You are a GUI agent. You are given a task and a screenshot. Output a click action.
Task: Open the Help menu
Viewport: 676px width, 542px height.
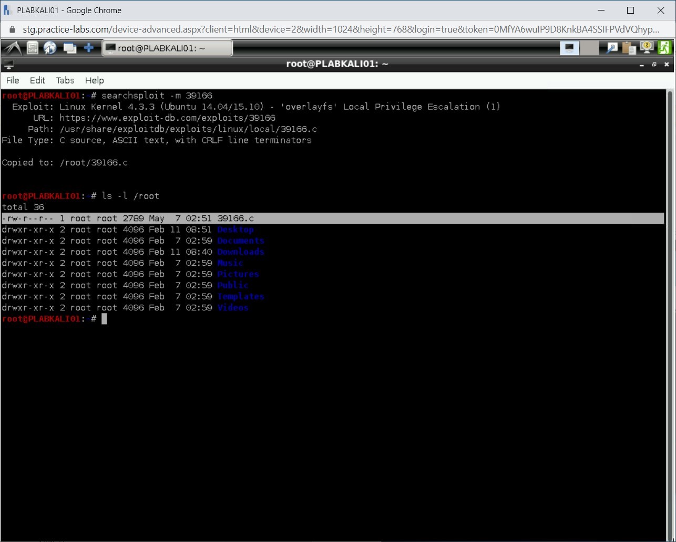tap(95, 80)
